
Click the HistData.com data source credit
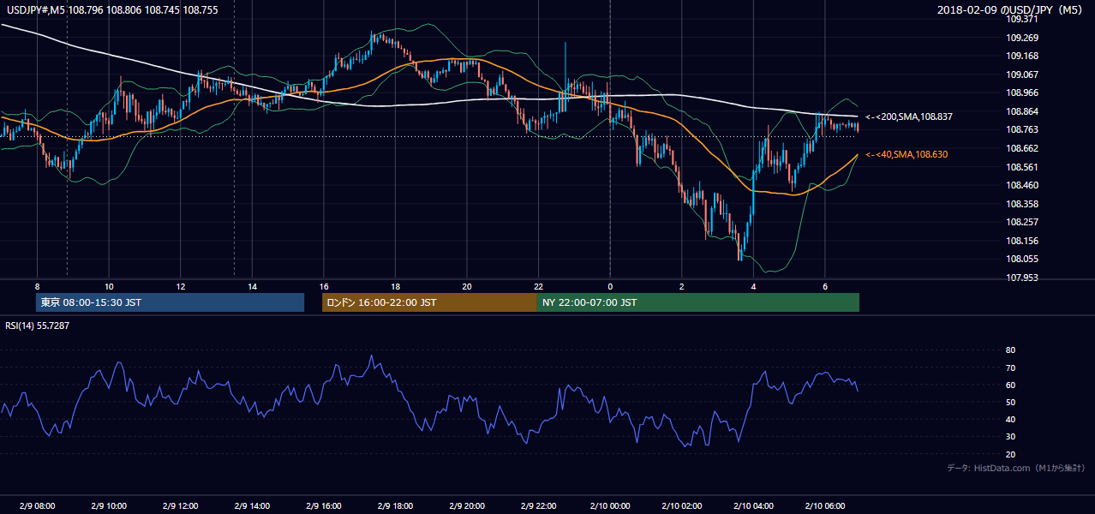click(1016, 468)
